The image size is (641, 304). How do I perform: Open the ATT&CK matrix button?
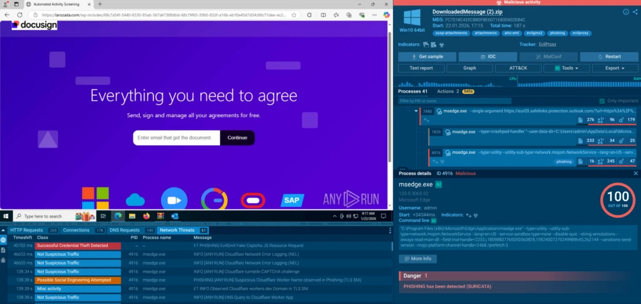[x=518, y=68]
